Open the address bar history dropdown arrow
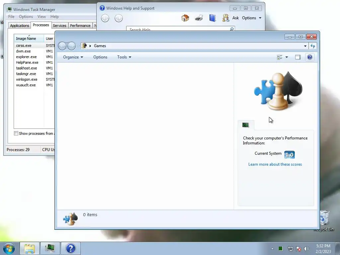The image size is (340, 255). click(x=305, y=46)
